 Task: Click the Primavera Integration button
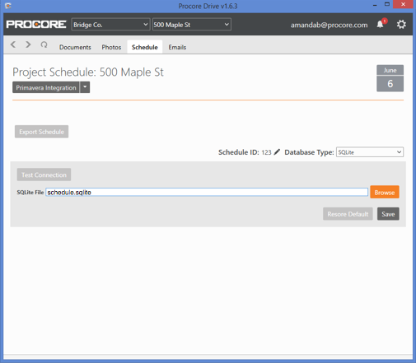click(46, 87)
